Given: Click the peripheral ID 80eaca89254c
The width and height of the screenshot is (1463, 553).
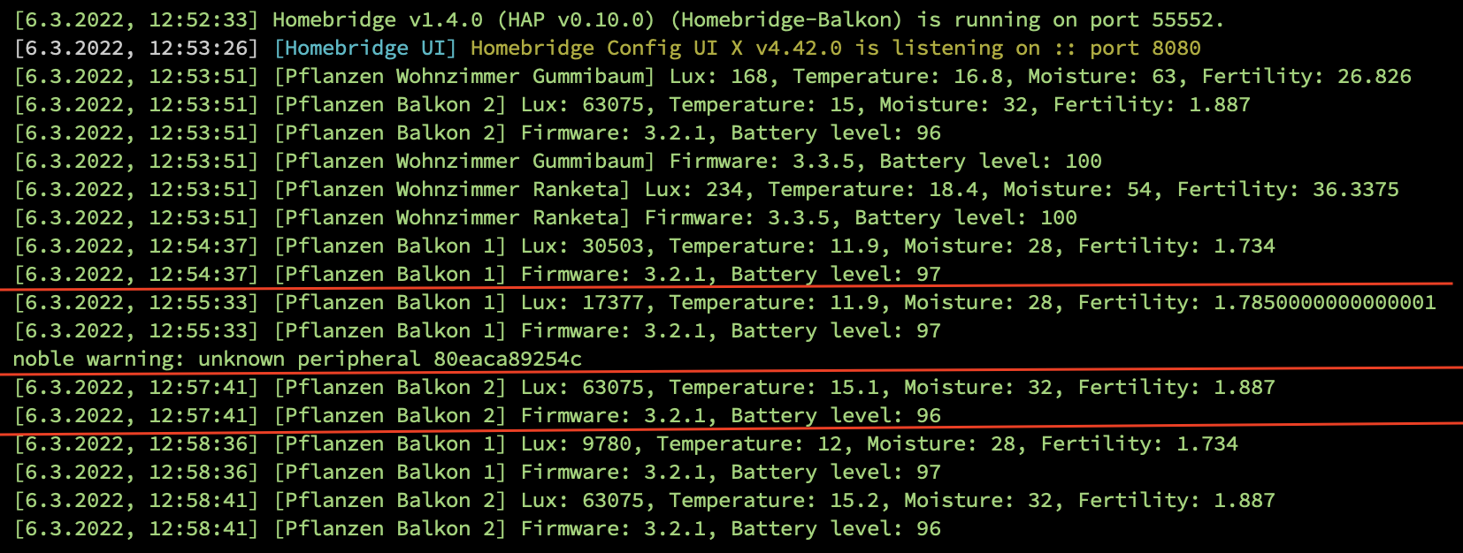Looking at the screenshot, I should (x=508, y=359).
